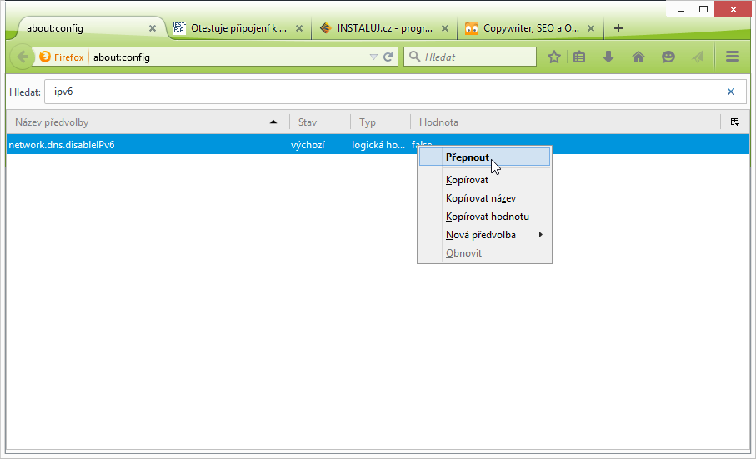Click the logická ho... type cell
This screenshot has width=756, height=459.
tap(378, 144)
